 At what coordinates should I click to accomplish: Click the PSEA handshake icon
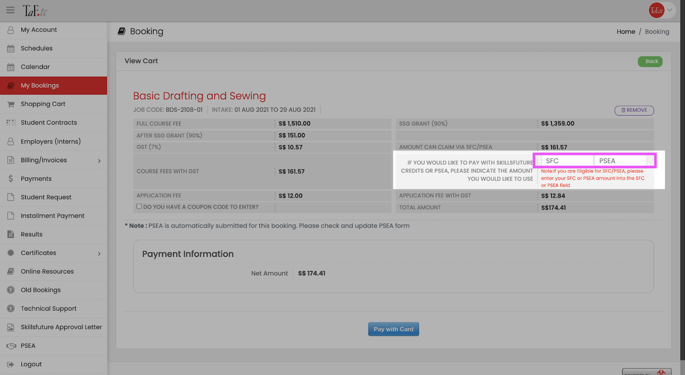click(11, 345)
